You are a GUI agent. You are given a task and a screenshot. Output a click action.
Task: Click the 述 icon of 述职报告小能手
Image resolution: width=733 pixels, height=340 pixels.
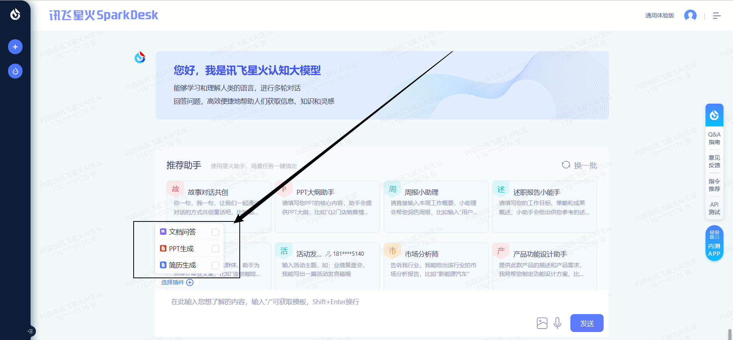501,189
